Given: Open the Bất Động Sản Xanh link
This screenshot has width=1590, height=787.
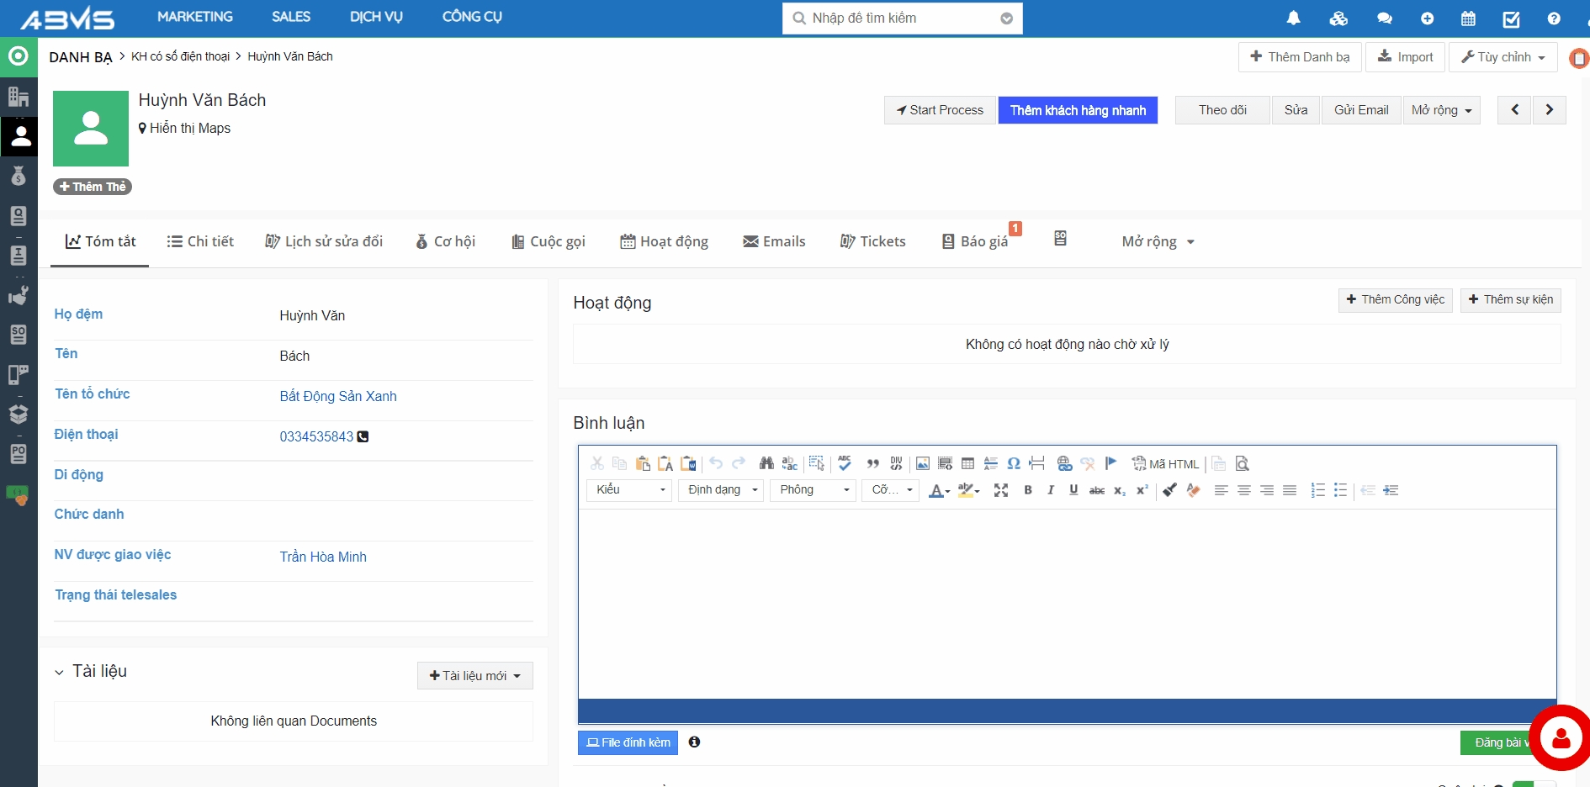Looking at the screenshot, I should click(x=338, y=396).
